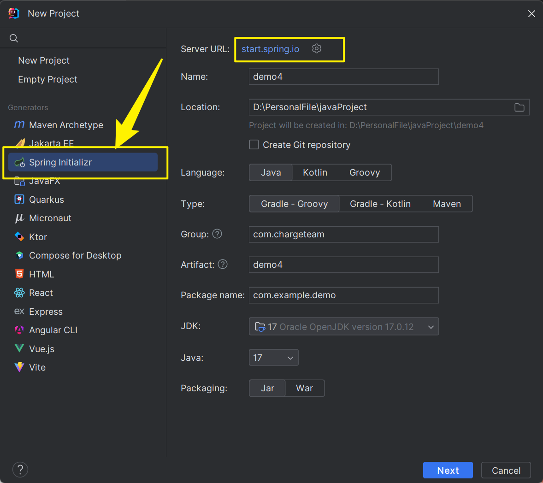Select New Project in the sidebar
This screenshot has height=483, width=543.
(44, 60)
